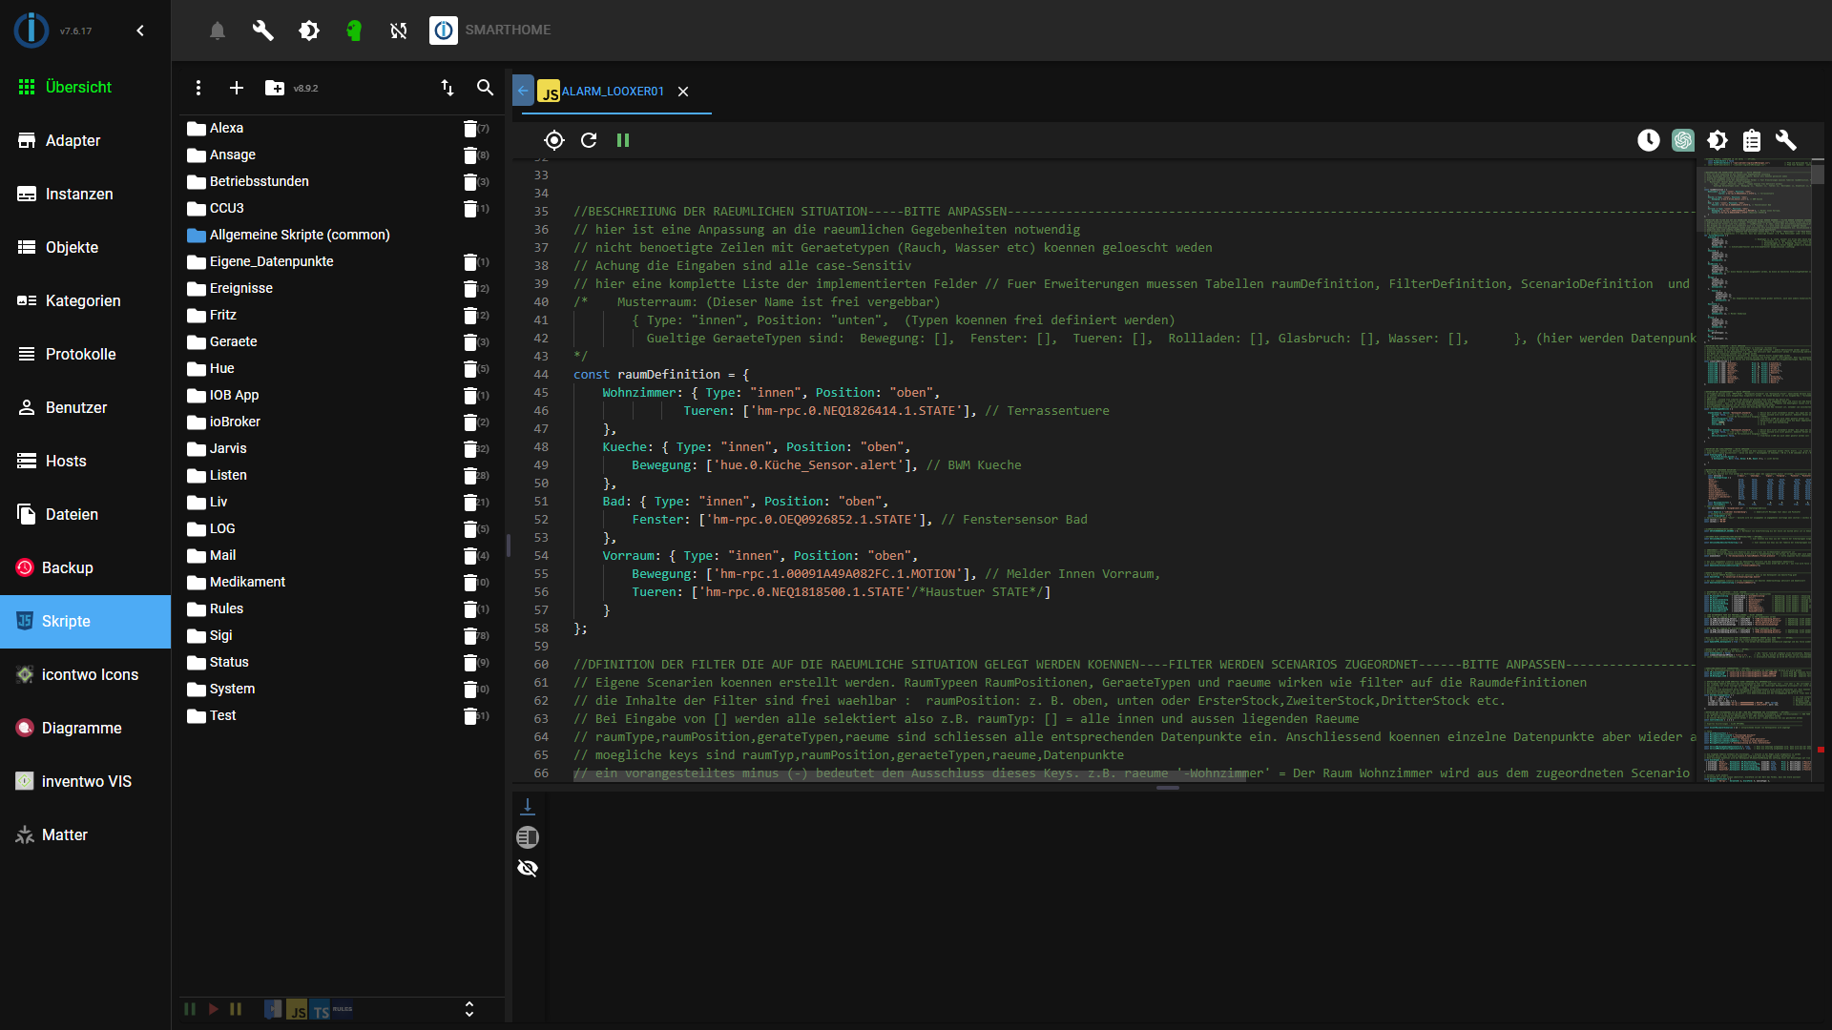Create a new script folder

(x=275, y=88)
